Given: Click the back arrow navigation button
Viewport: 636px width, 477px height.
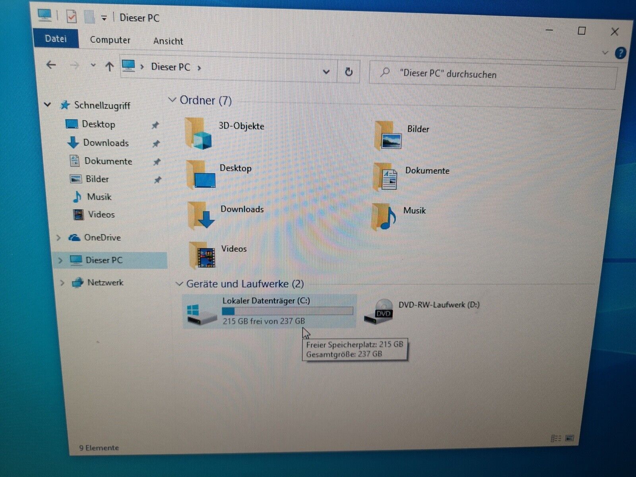Looking at the screenshot, I should click(51, 65).
